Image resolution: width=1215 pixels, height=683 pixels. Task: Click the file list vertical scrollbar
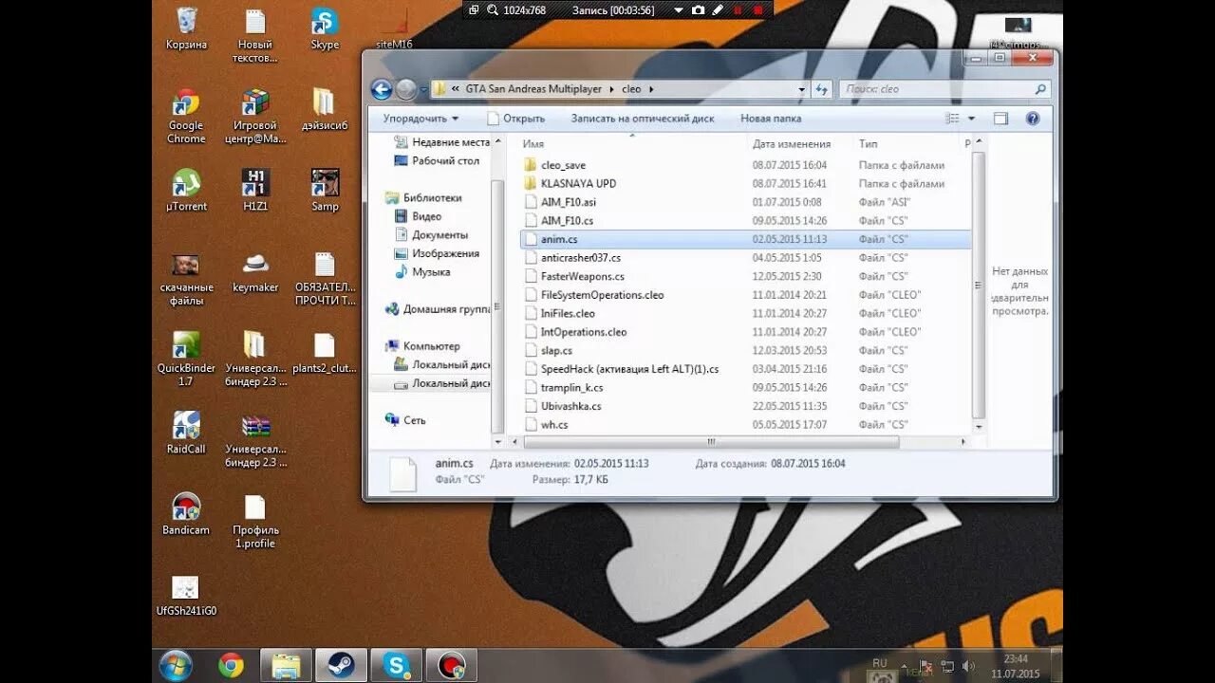click(x=979, y=286)
